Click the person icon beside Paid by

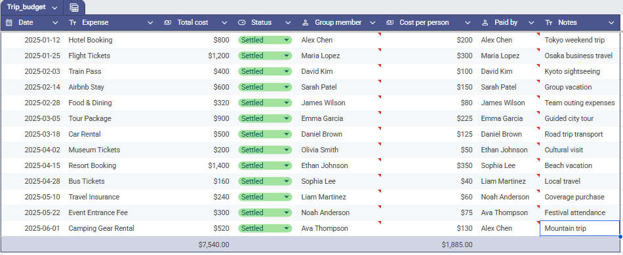[485, 23]
